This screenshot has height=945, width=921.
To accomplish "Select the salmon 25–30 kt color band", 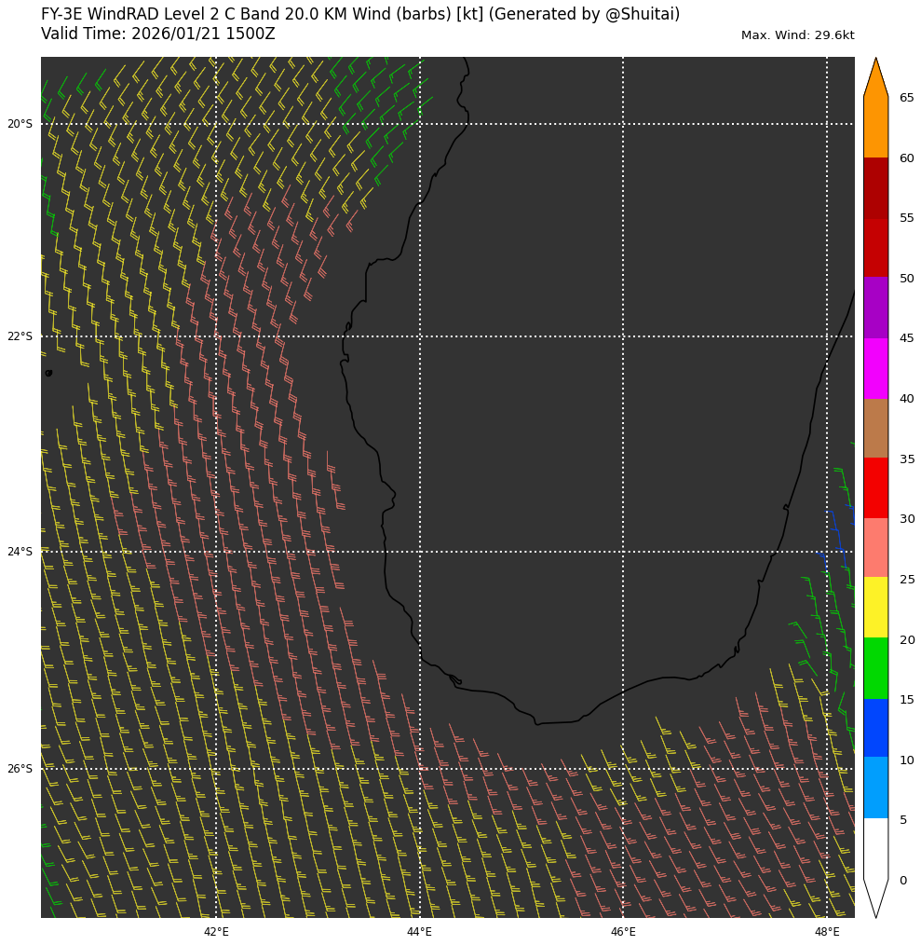I will [875, 548].
